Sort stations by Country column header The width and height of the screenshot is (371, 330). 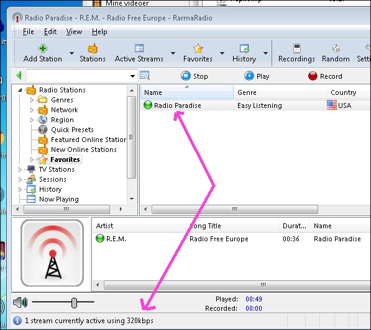[x=349, y=92]
